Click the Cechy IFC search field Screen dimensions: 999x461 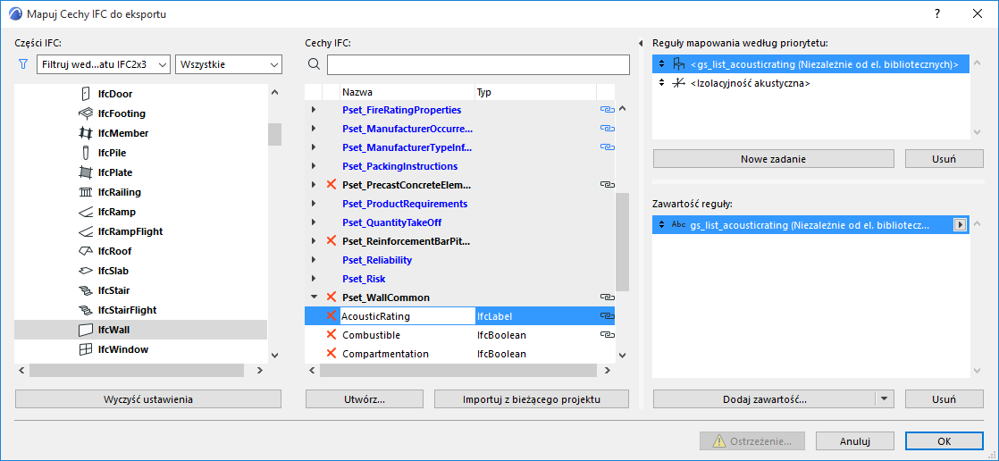478,64
